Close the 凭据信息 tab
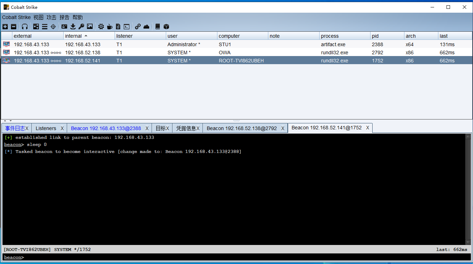 tap(198, 128)
